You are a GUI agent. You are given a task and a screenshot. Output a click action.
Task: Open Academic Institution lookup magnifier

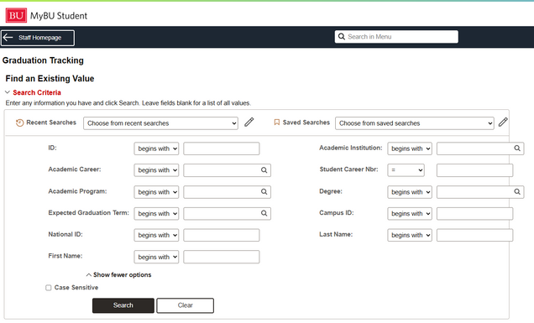517,148
